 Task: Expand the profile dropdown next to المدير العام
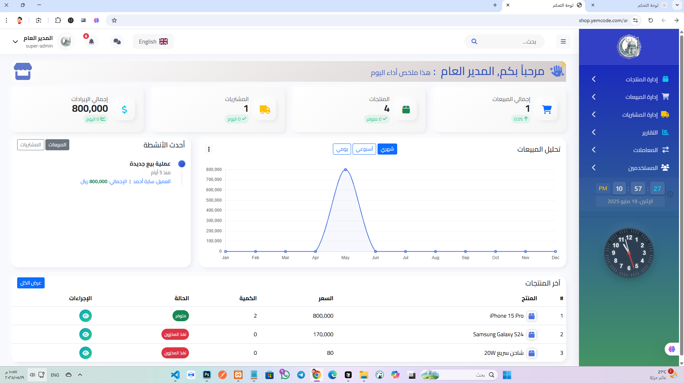(15, 41)
